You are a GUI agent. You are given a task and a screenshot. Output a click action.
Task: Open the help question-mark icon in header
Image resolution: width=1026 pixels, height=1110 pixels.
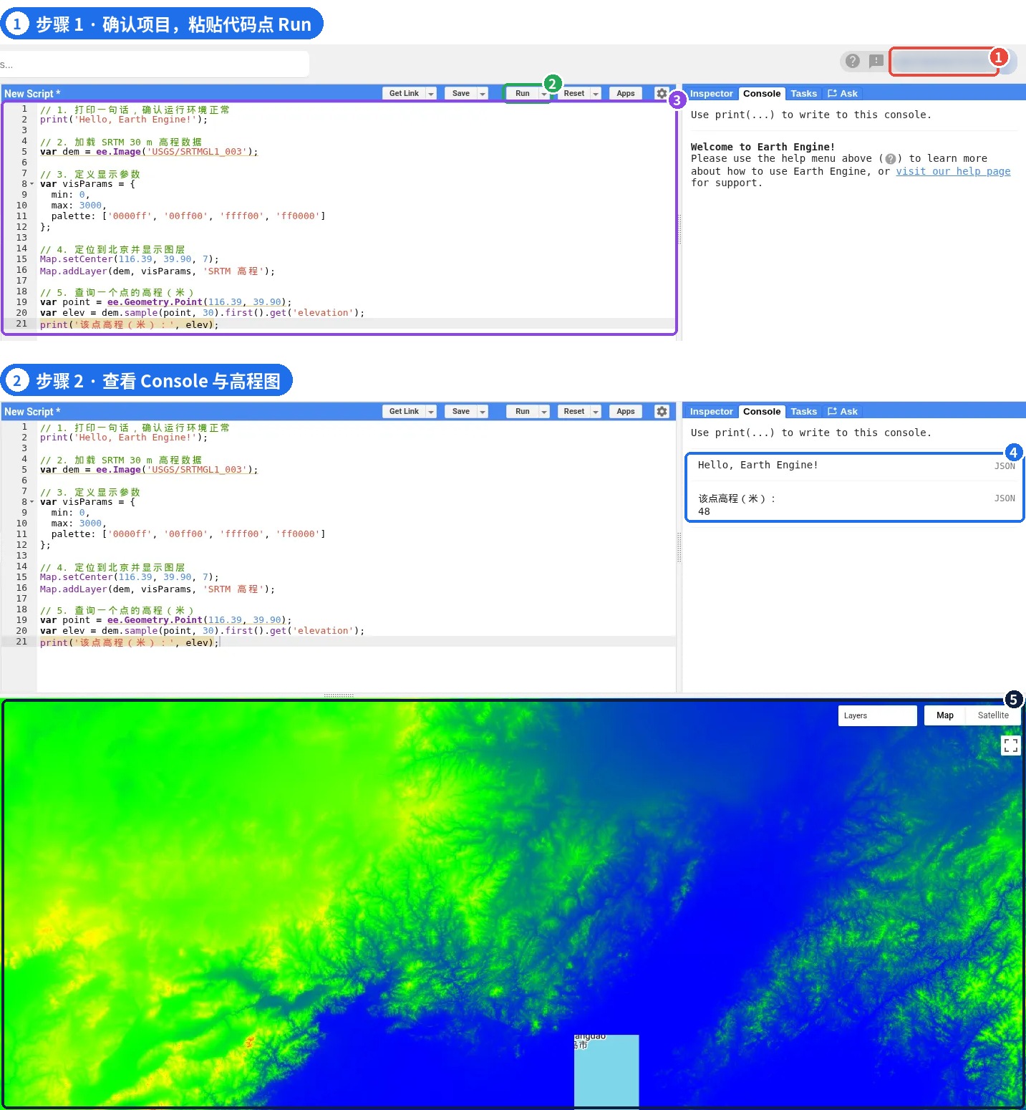click(x=852, y=61)
